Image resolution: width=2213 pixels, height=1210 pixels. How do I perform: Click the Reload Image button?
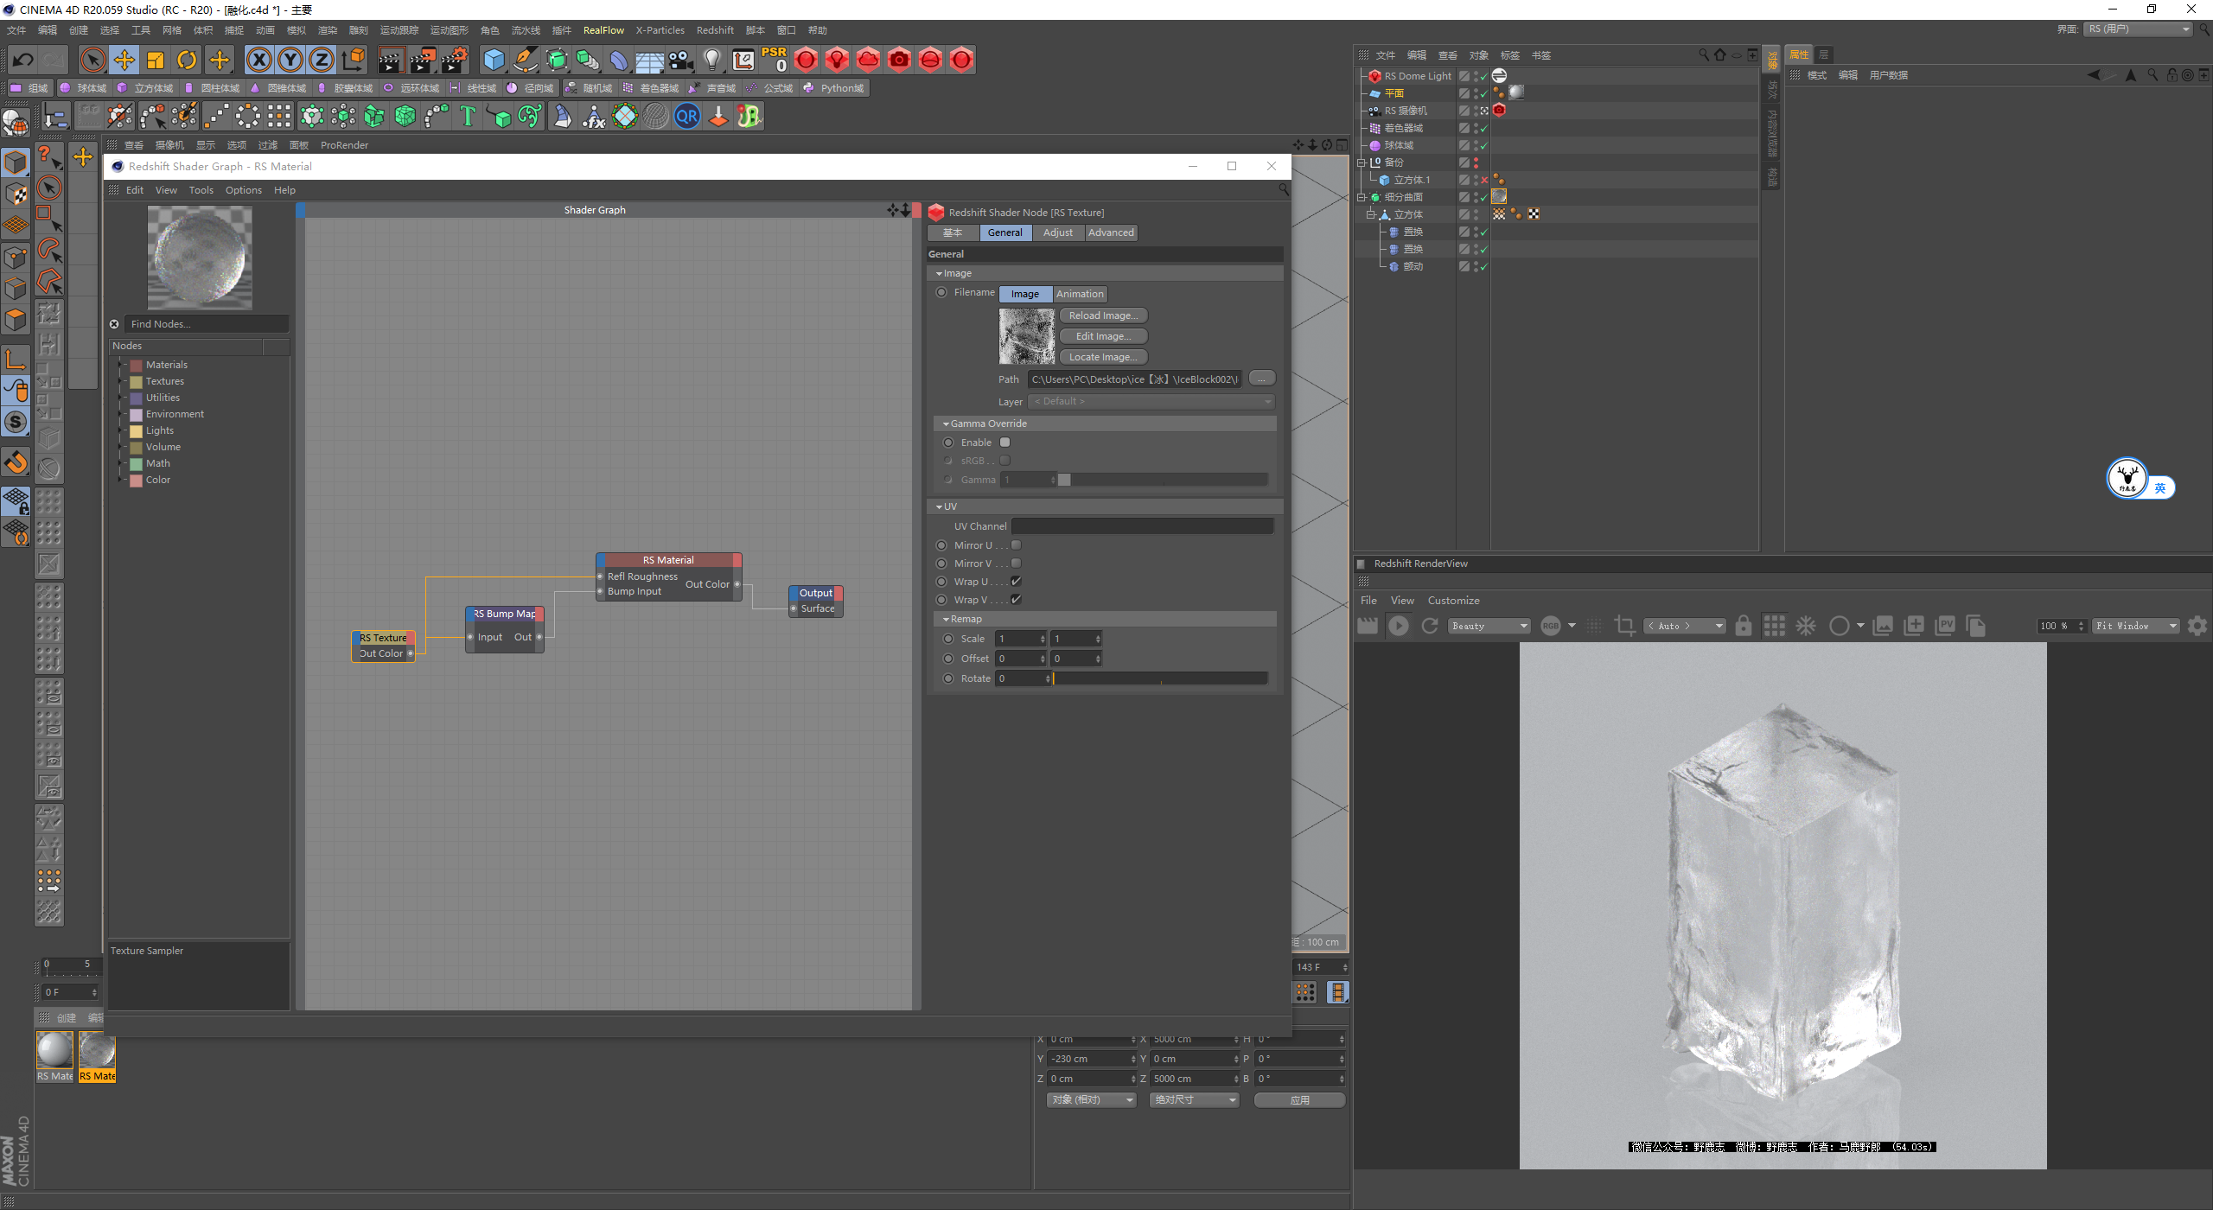coord(1103,315)
